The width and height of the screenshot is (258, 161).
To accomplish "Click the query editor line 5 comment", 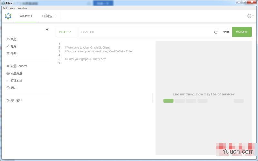I will point(86,59).
